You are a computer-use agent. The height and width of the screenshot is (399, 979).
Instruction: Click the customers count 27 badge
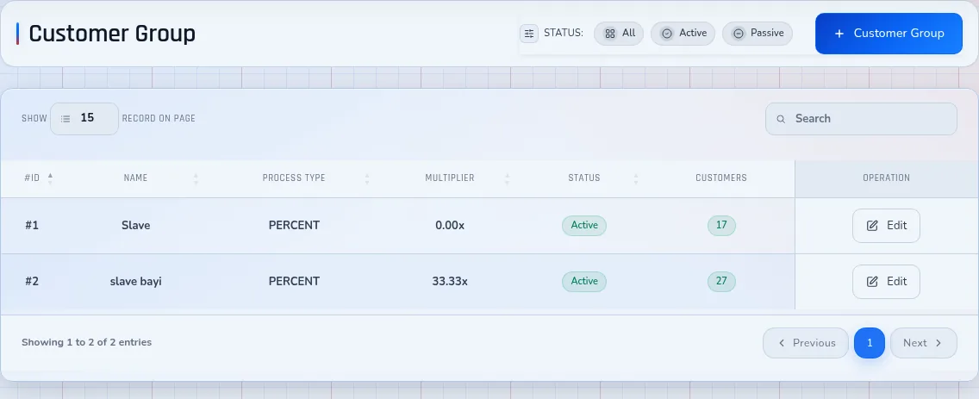(x=721, y=282)
